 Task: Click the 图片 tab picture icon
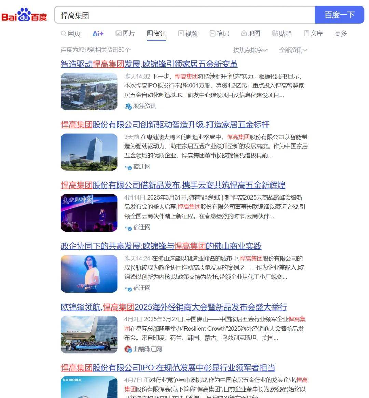pyautogui.click(x=119, y=33)
